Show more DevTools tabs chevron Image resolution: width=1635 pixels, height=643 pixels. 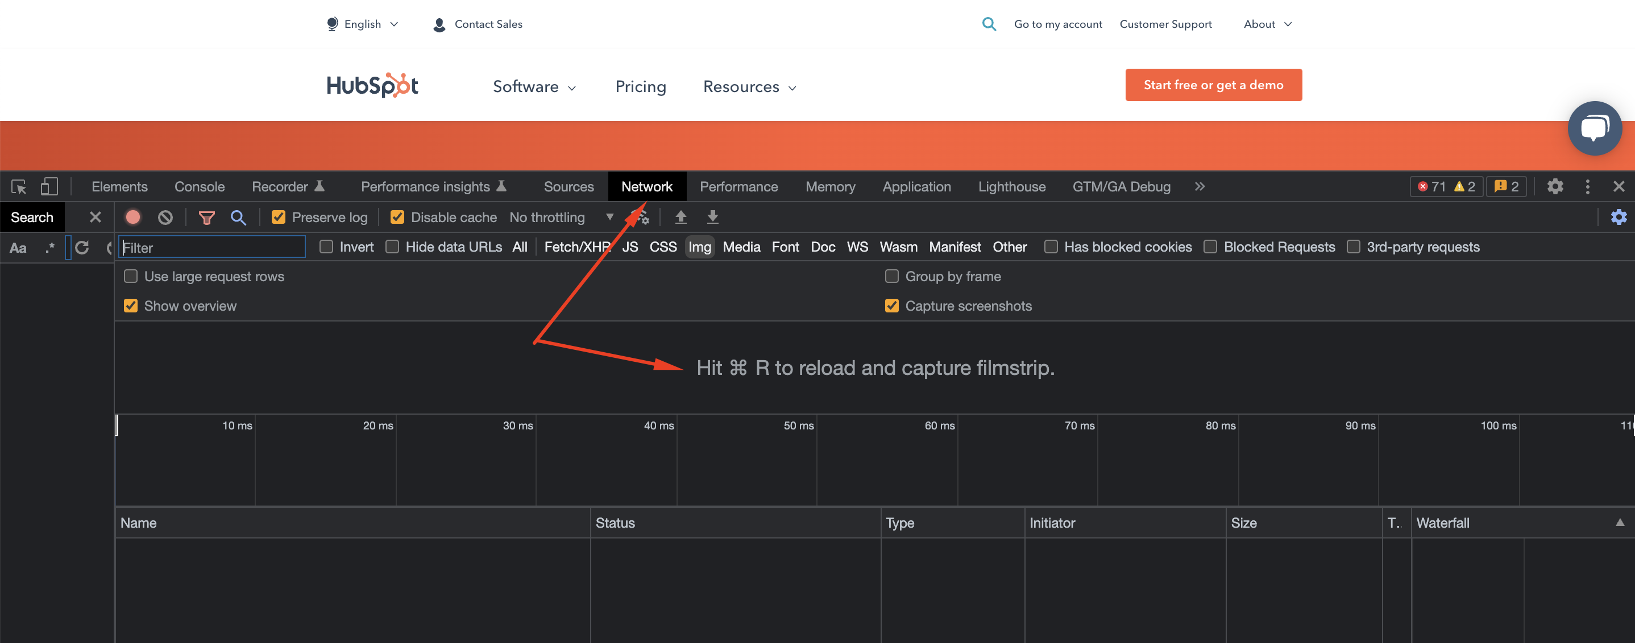point(1199,186)
